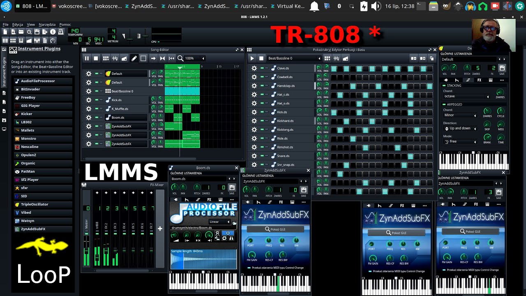Select next preset arrow in Boom.ds window
This screenshot has width=526, height=296.
[234, 179]
